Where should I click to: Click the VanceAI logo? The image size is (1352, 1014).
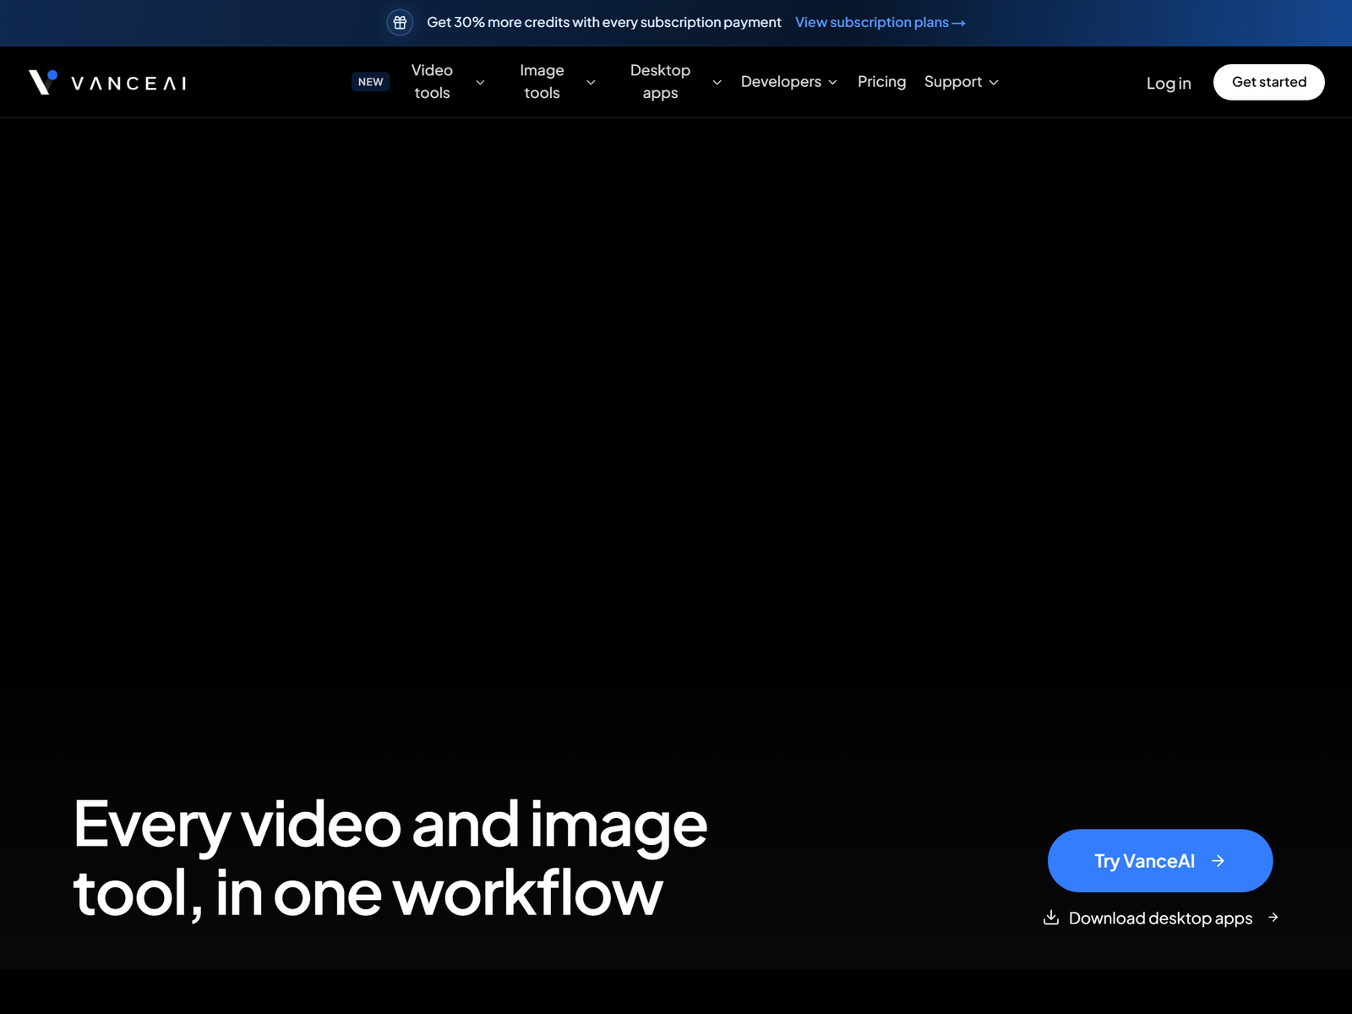click(107, 82)
